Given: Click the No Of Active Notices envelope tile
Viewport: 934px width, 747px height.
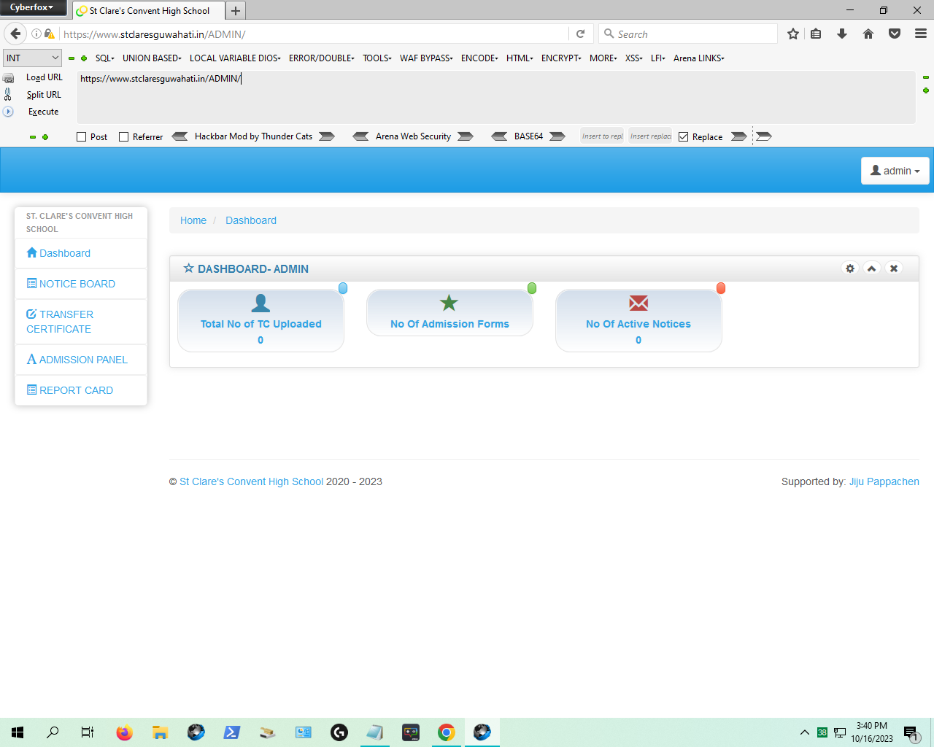Looking at the screenshot, I should tap(638, 320).
